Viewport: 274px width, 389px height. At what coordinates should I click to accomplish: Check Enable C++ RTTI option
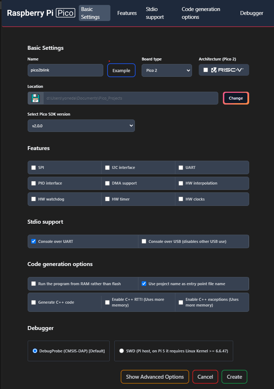coord(107,302)
